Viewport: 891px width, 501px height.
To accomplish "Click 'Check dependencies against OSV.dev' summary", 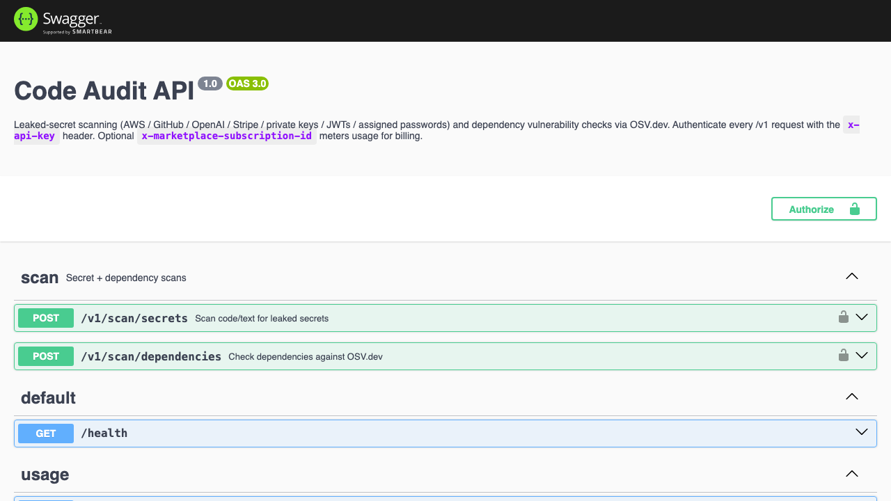I will click(306, 357).
